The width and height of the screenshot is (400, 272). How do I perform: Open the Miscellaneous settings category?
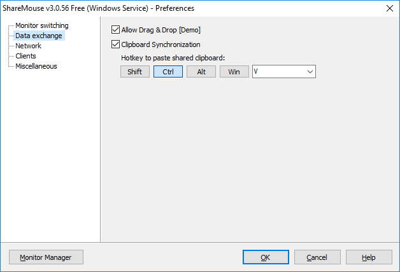click(36, 66)
